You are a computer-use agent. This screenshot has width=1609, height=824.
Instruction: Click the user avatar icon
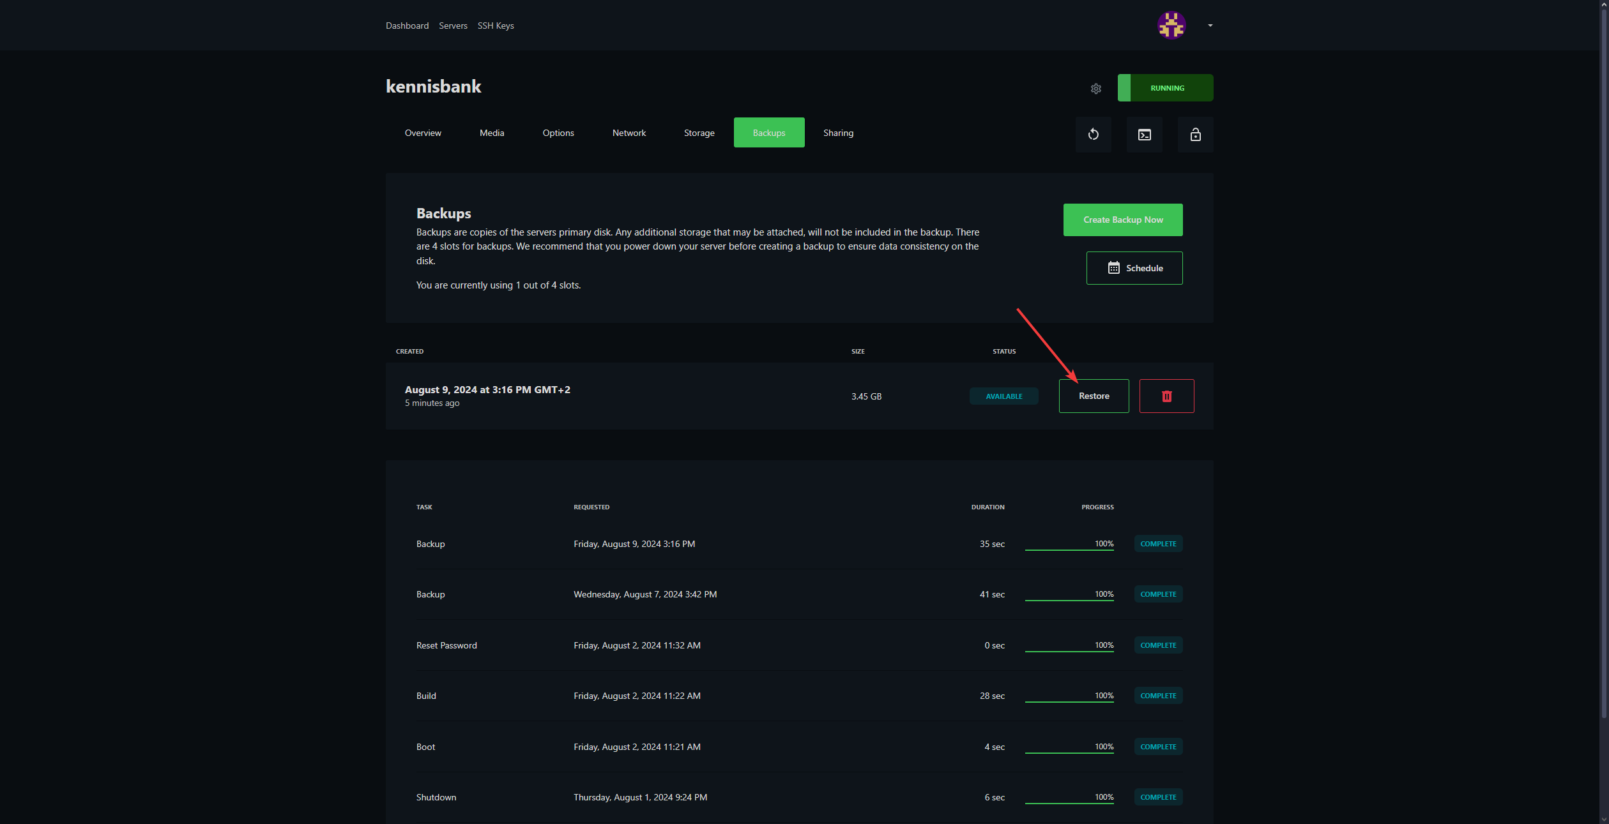[x=1171, y=26]
